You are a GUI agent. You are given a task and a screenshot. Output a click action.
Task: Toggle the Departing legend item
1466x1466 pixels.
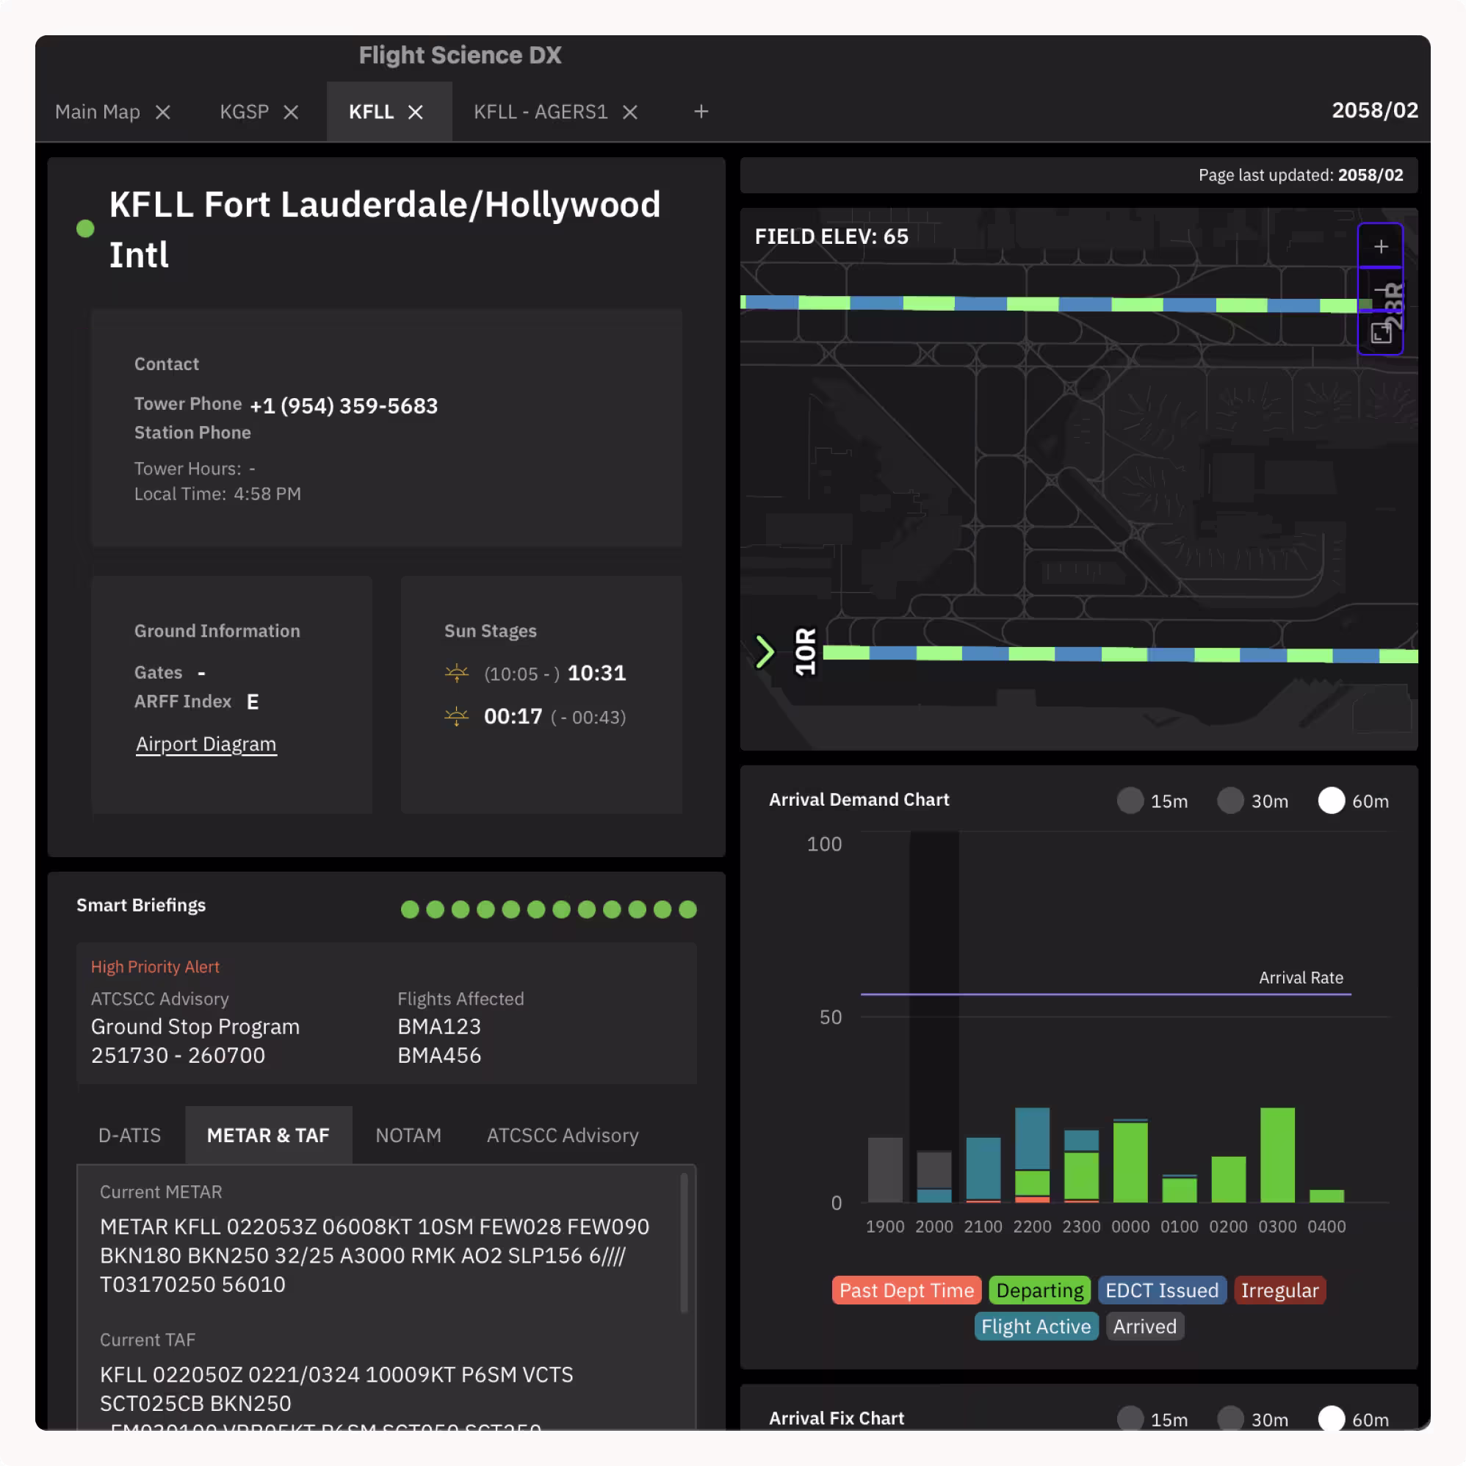click(1039, 1290)
